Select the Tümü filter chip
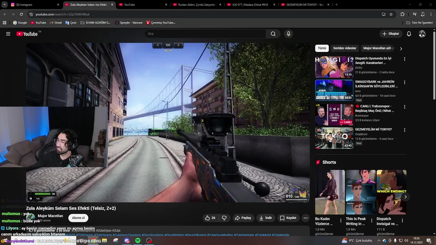 point(322,48)
